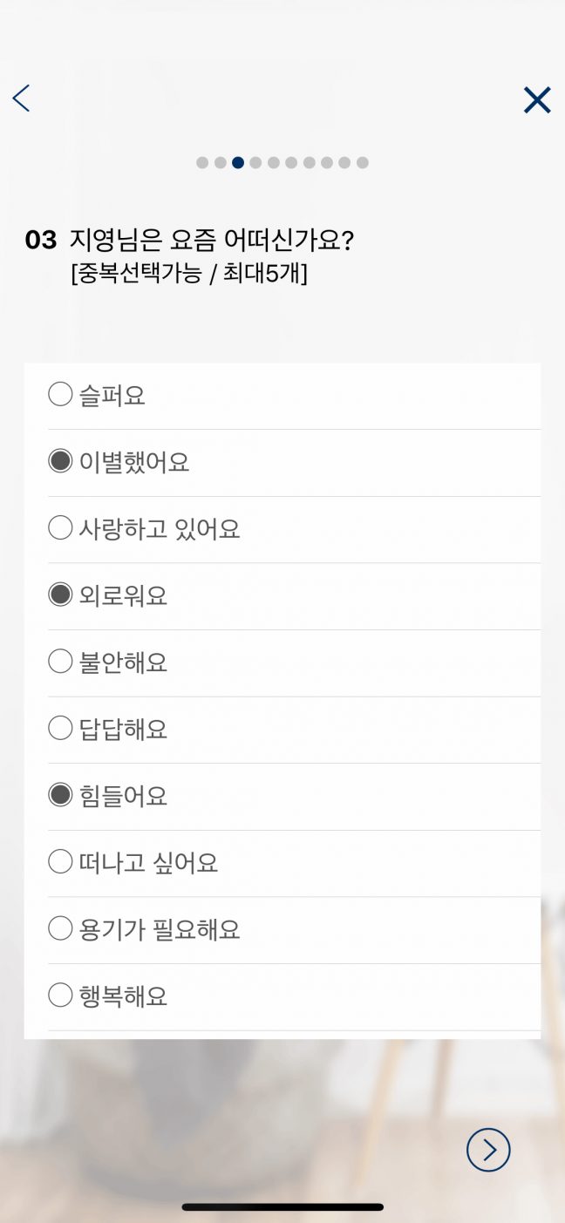This screenshot has height=1223, width=565.
Task: Choose the 용기가 필요해요 option
Action: click(60, 928)
